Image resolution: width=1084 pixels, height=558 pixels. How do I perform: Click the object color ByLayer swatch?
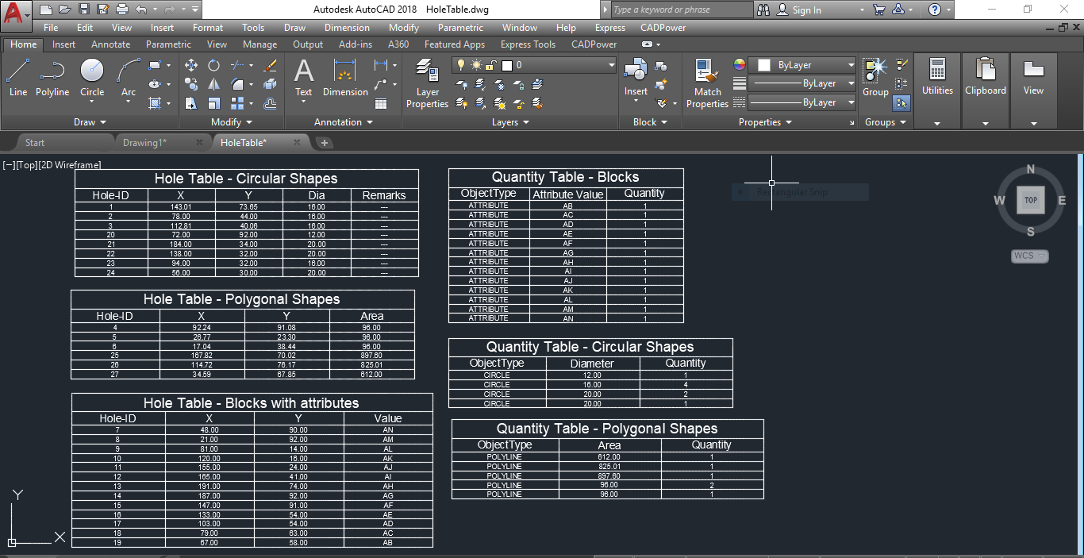[764, 65]
